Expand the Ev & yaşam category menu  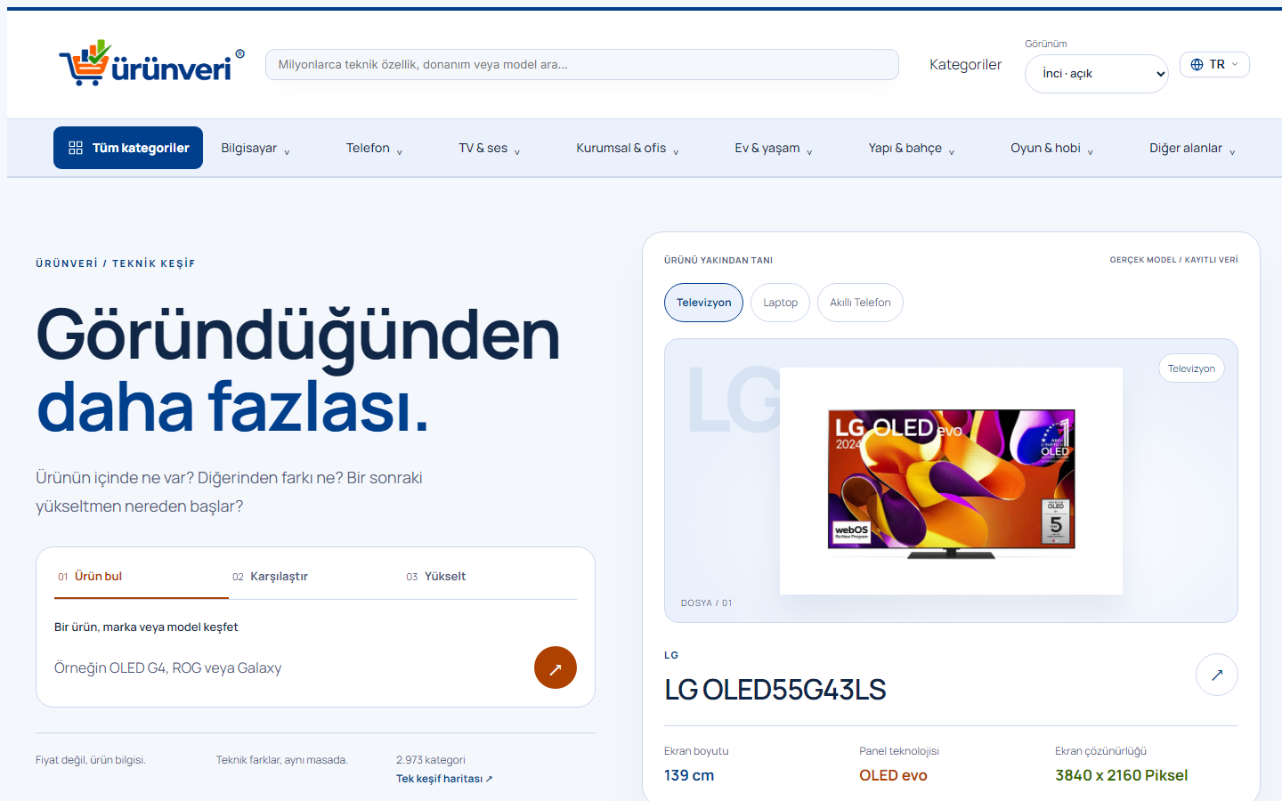[x=774, y=149]
